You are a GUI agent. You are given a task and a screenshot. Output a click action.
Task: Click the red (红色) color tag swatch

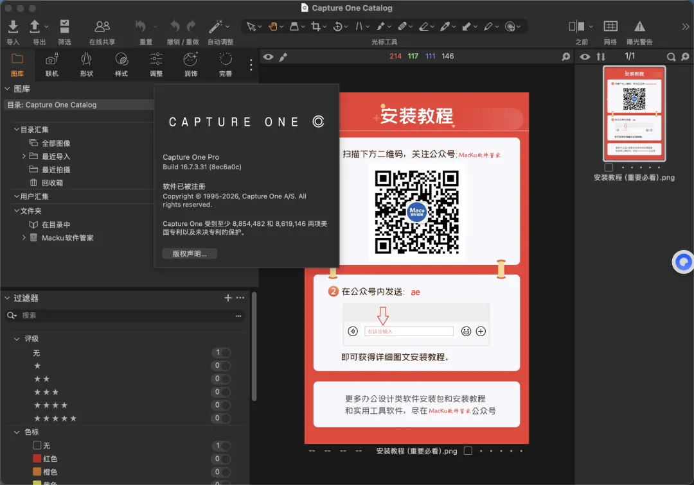click(x=37, y=459)
